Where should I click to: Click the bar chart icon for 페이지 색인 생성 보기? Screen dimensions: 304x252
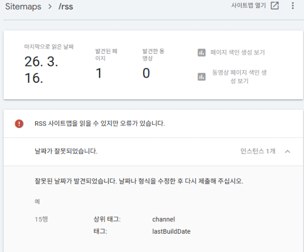201,52
